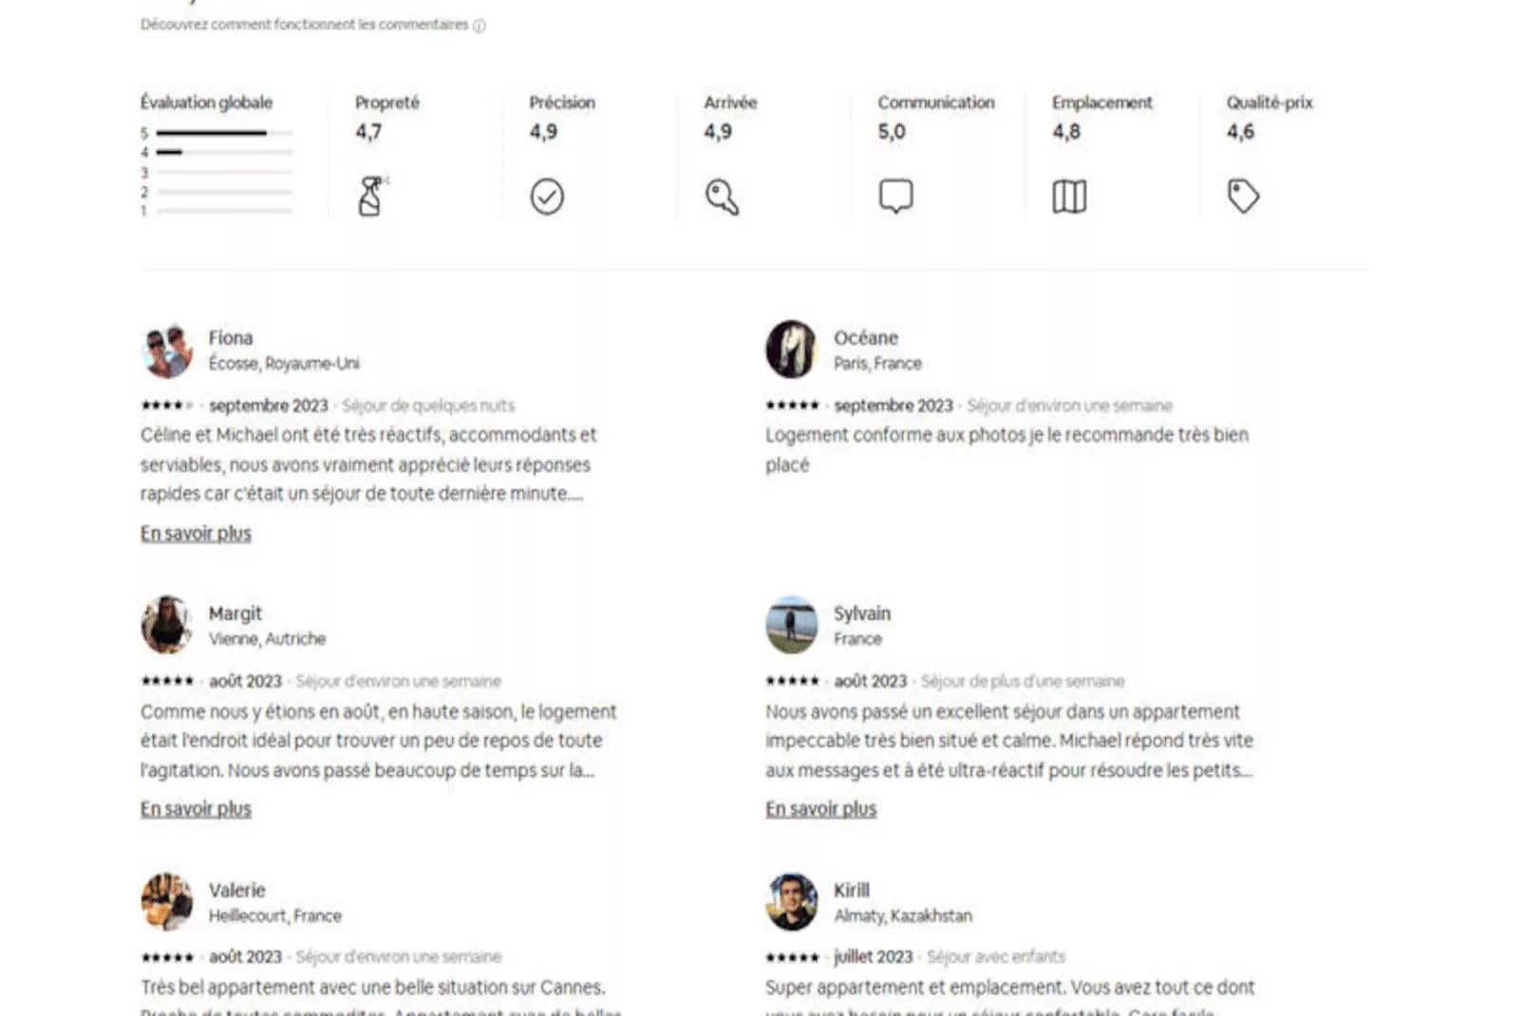Click the 5-star rating distribution bar
The height and width of the screenshot is (1016, 1525).
tap(224, 133)
